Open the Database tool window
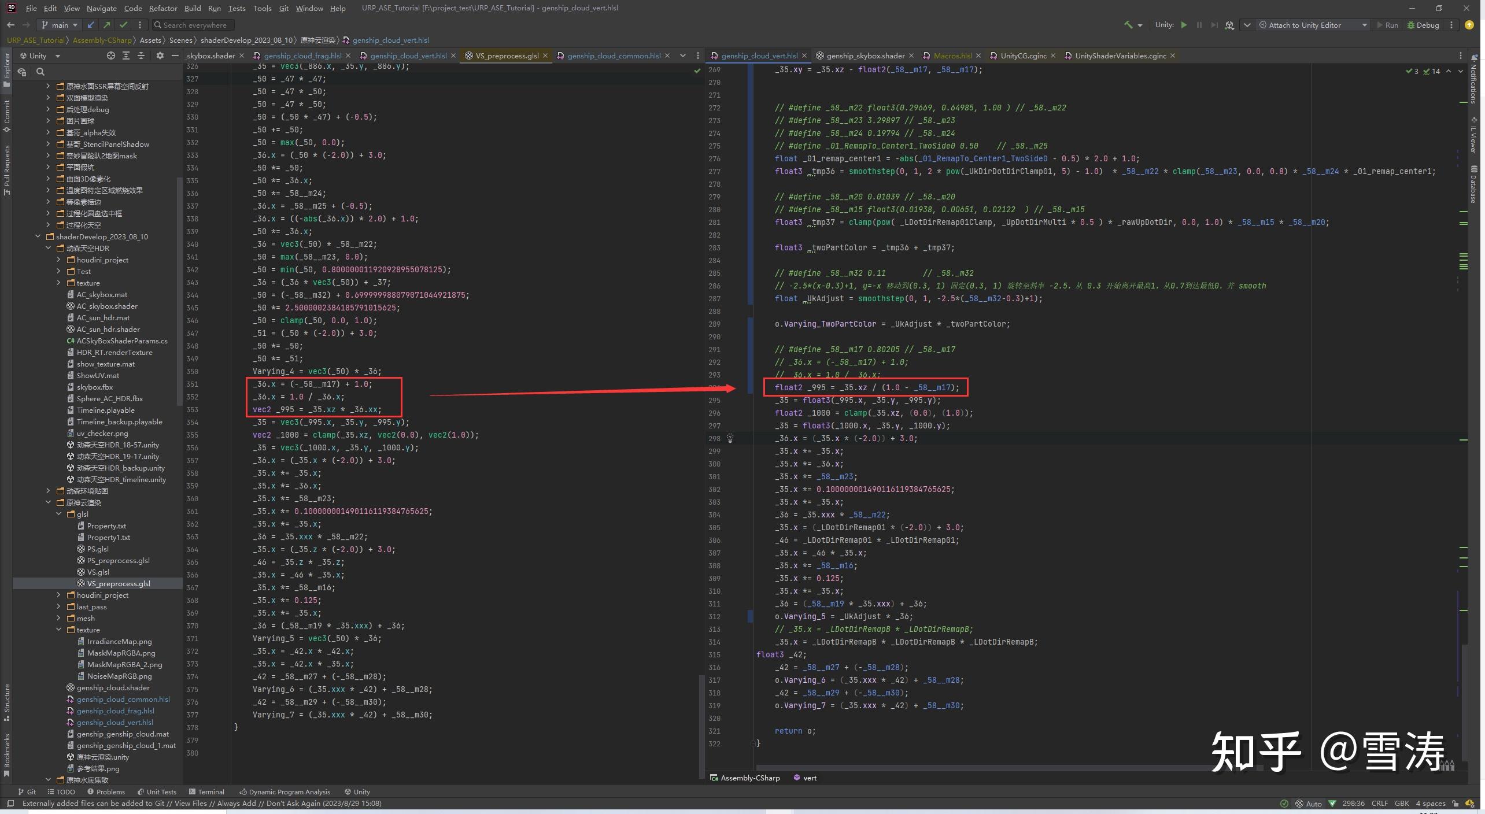Screen dimensions: 1485x814 click(x=1473, y=185)
